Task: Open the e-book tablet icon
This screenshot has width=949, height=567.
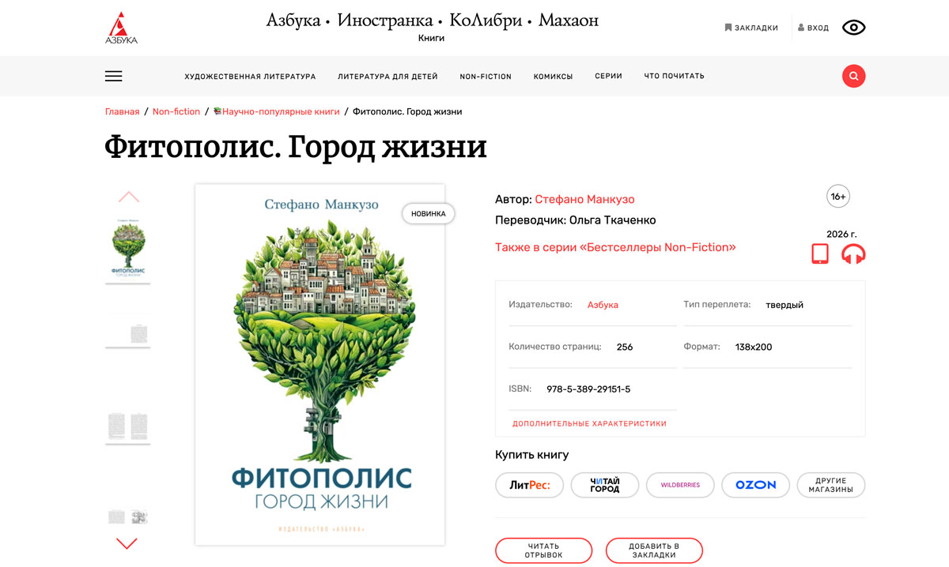Action: click(x=820, y=253)
